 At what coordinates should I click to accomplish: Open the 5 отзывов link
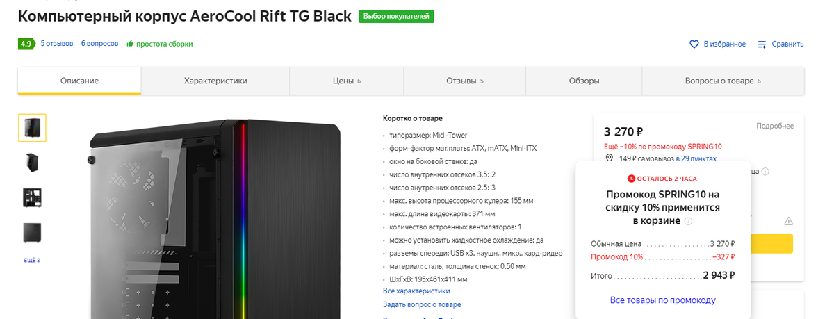pyautogui.click(x=57, y=44)
